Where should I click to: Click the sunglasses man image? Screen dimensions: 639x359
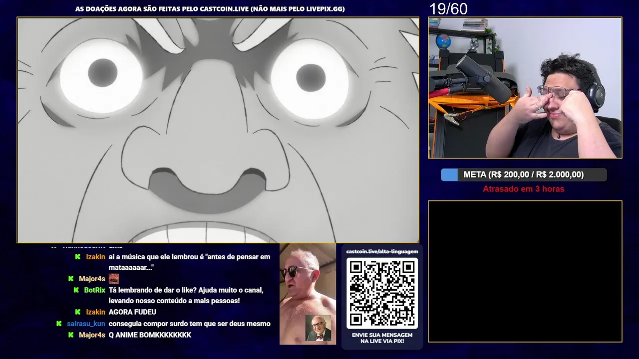click(x=308, y=294)
